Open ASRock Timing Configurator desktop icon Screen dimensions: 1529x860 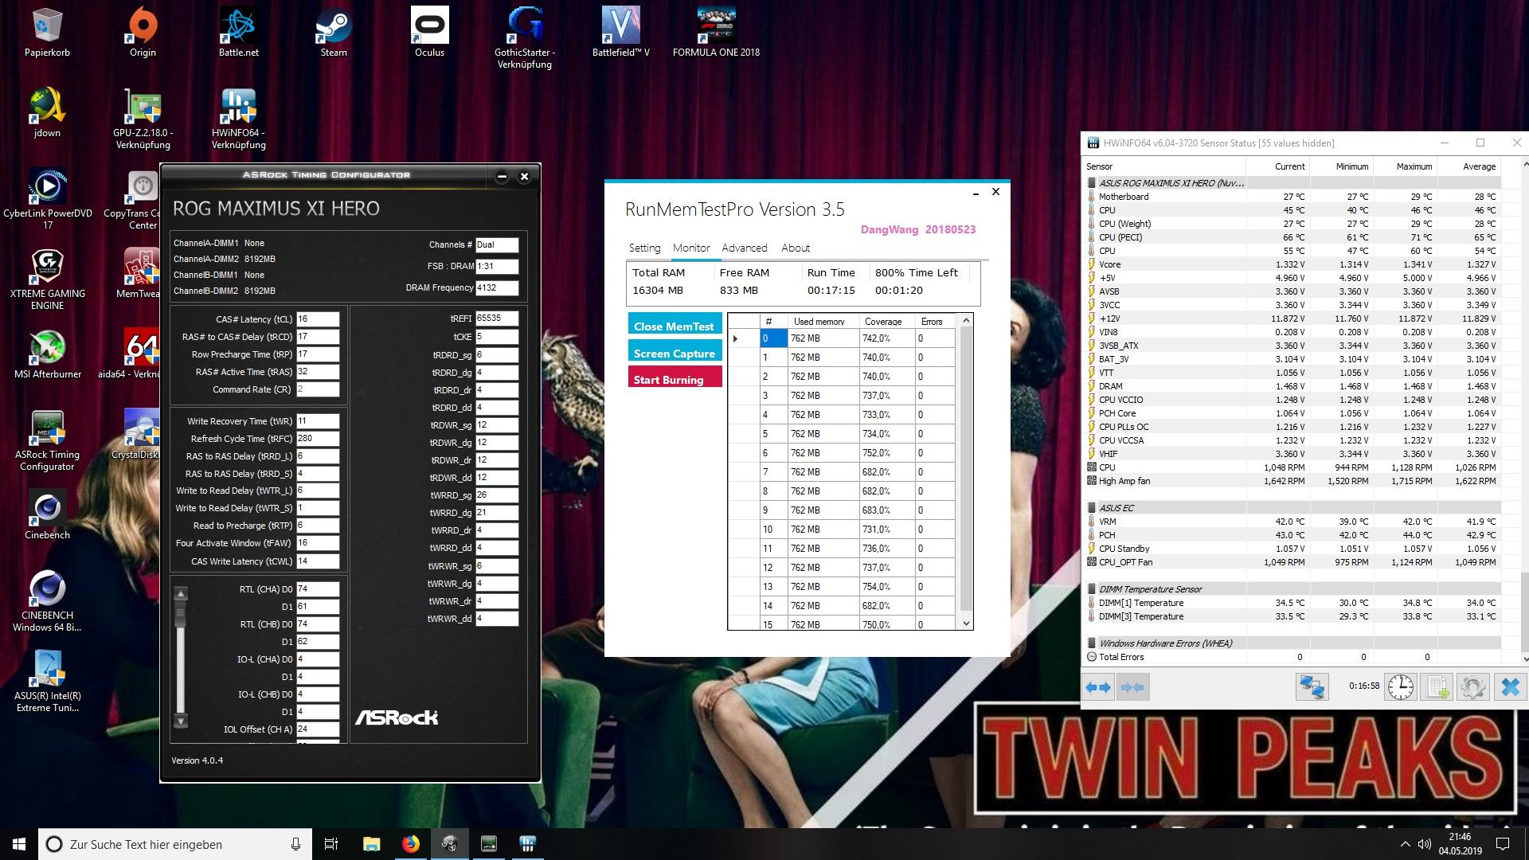click(47, 440)
